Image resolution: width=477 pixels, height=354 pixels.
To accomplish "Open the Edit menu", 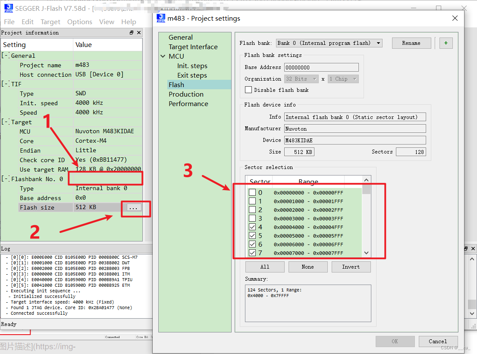I will (27, 22).
